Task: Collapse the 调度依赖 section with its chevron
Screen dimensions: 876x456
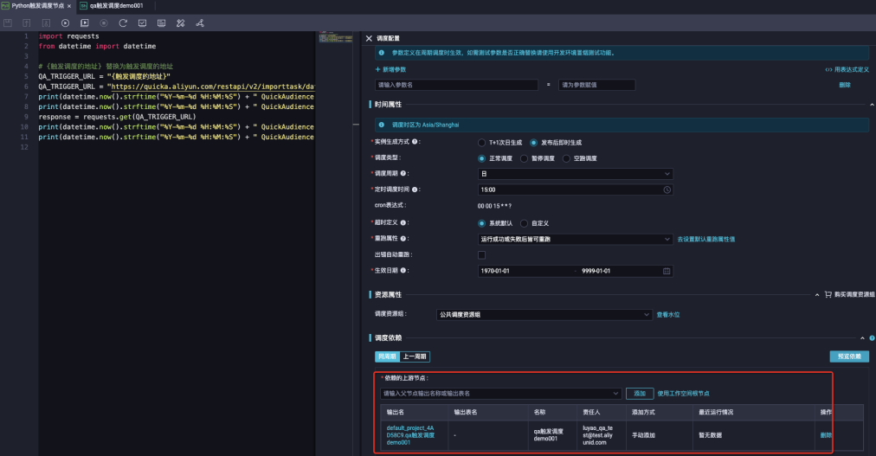Action: point(863,338)
